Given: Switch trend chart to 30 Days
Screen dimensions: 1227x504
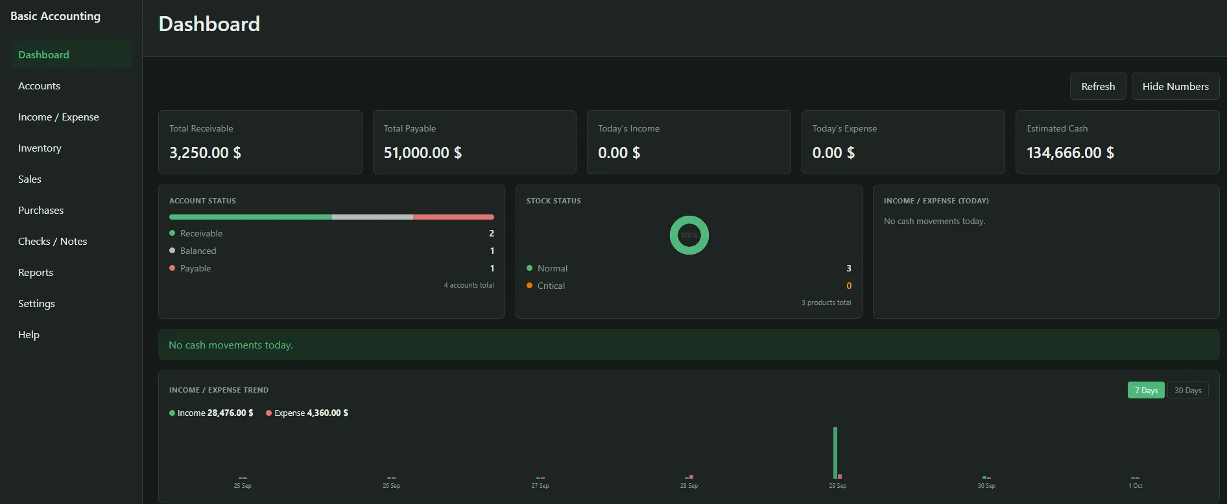Looking at the screenshot, I should pyautogui.click(x=1188, y=390).
